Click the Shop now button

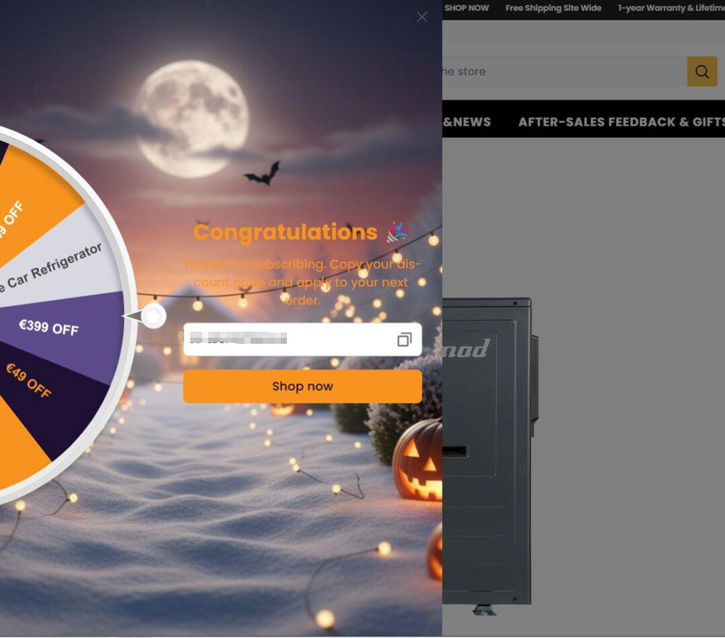pyautogui.click(x=302, y=386)
